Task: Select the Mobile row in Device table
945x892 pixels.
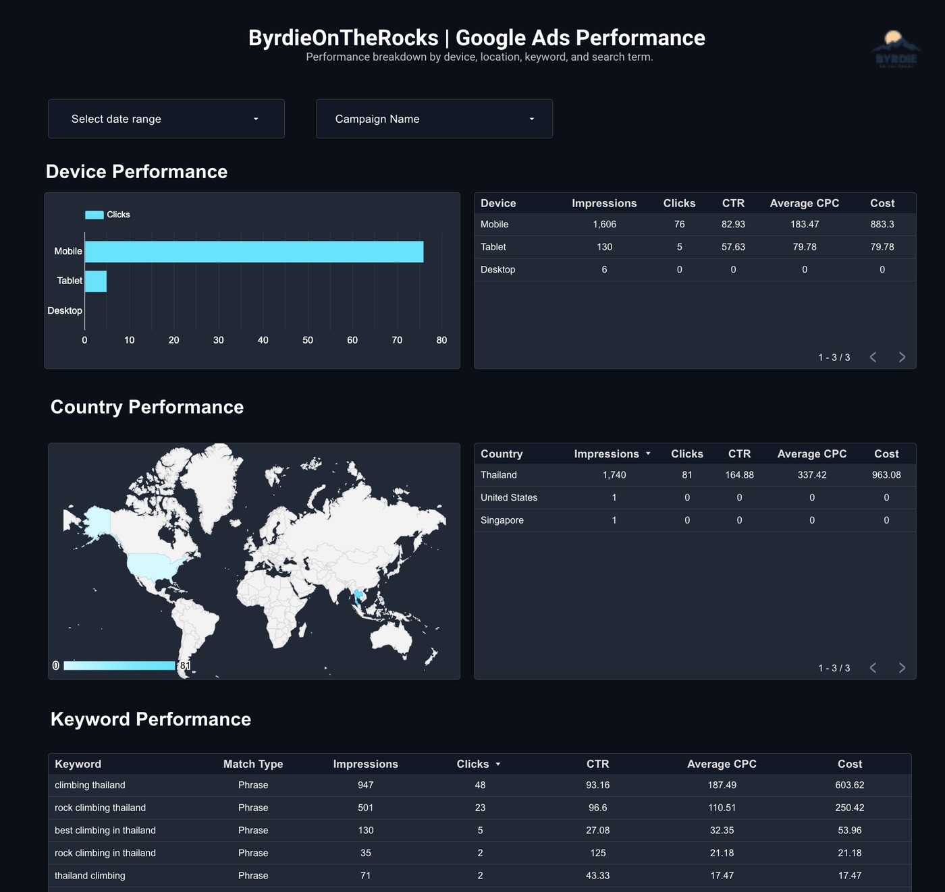Action: click(695, 225)
